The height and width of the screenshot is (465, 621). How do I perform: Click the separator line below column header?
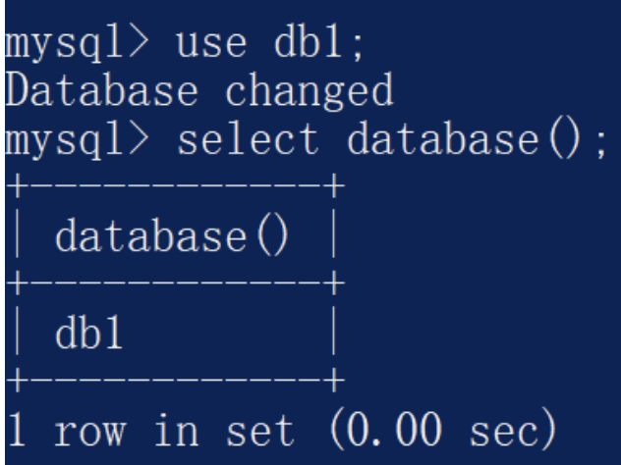tap(172, 283)
